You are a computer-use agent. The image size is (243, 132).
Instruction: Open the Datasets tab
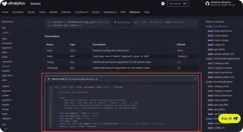tap(66, 12)
